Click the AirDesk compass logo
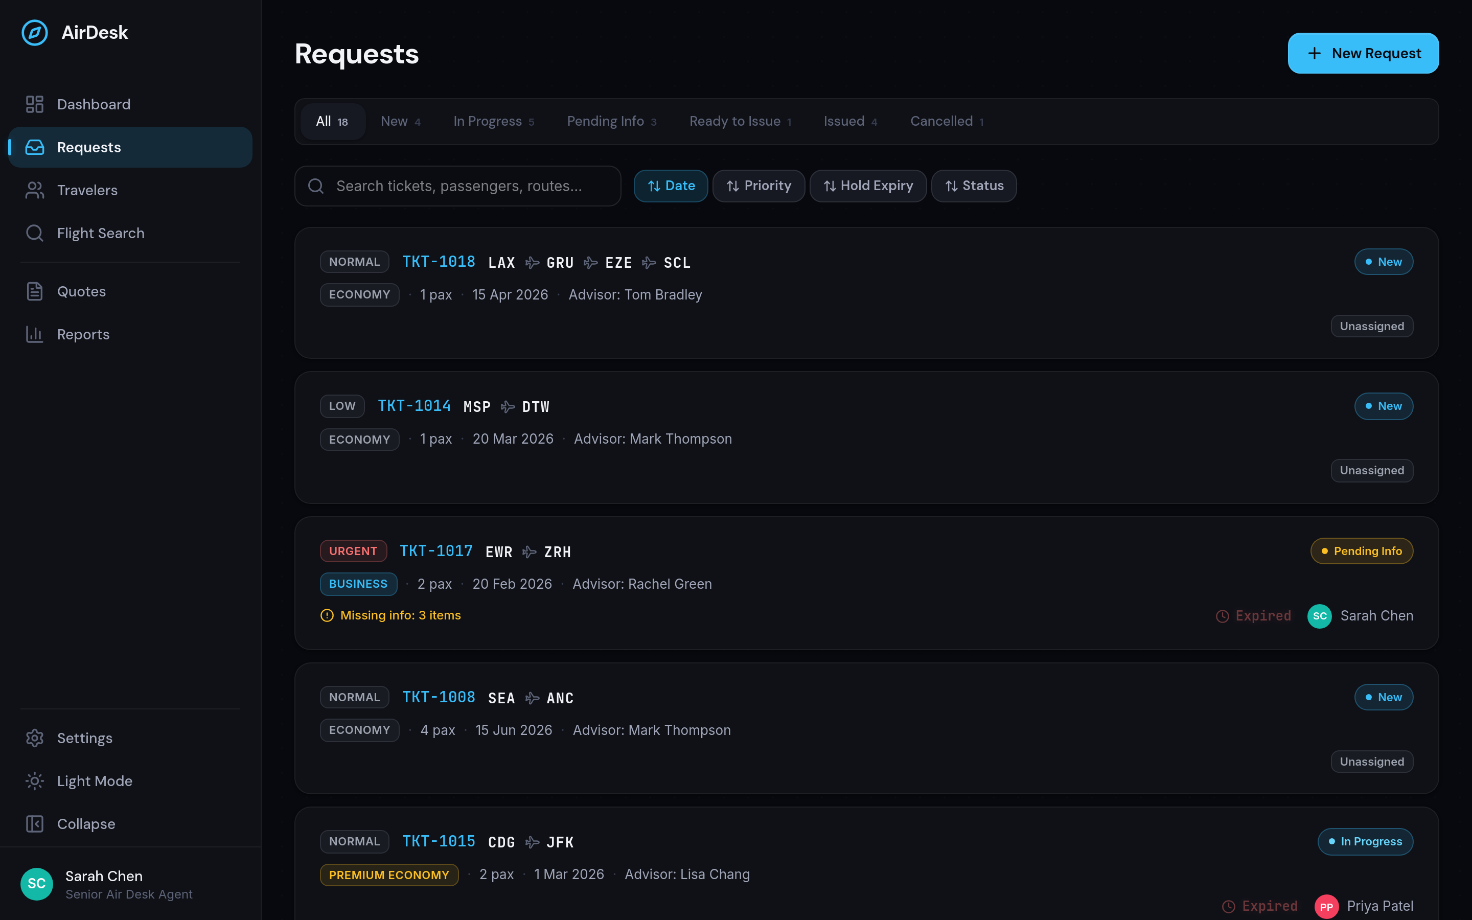 [35, 33]
